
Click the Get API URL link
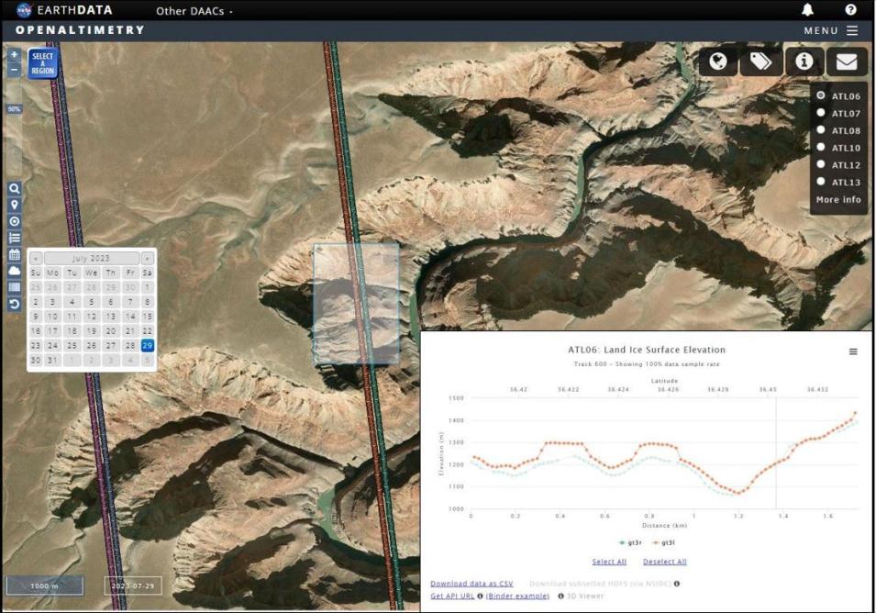[452, 596]
